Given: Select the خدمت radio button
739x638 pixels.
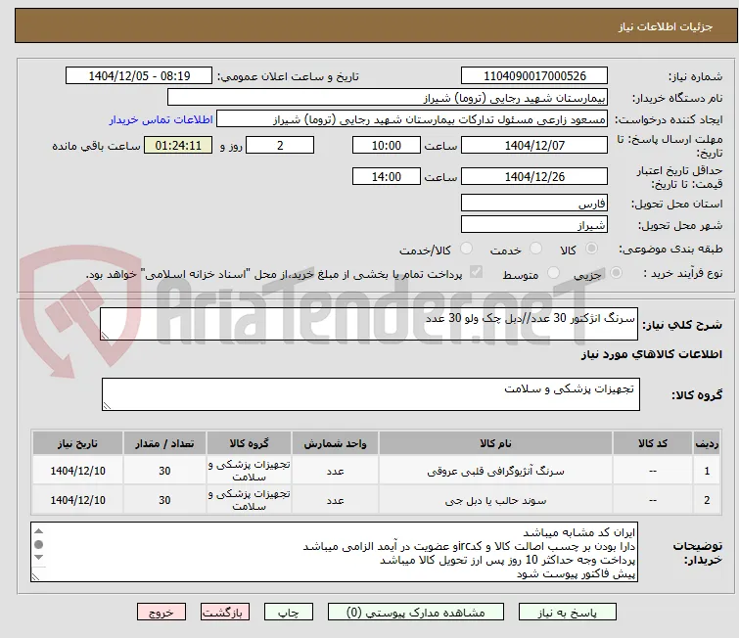Looking at the screenshot, I should click(535, 249).
